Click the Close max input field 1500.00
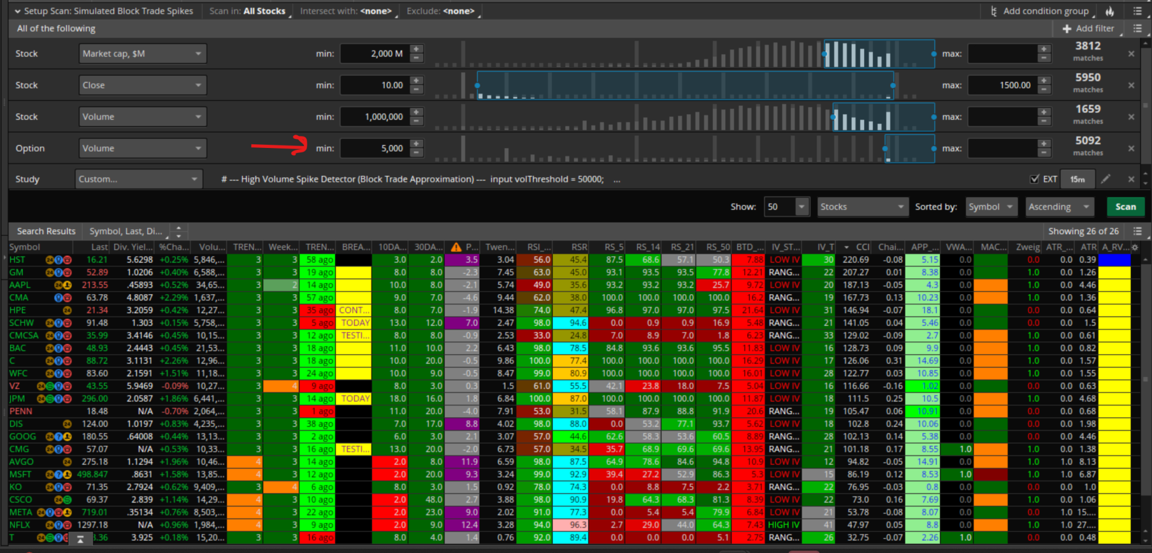 1003,85
